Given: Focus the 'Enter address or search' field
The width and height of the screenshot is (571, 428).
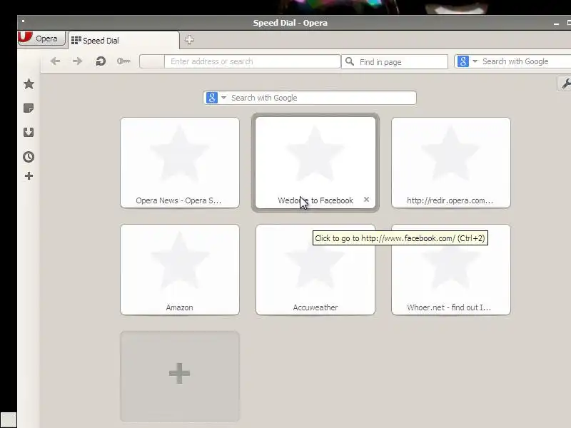Looking at the screenshot, I should click(x=252, y=61).
